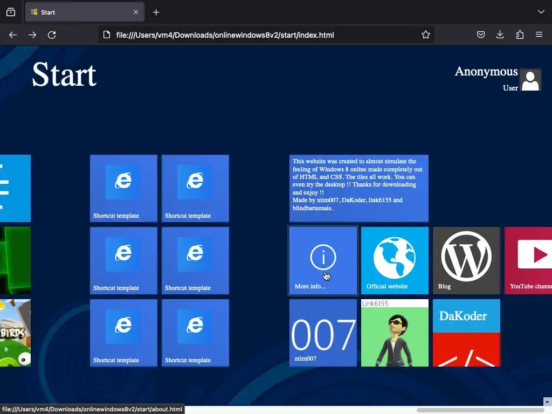The width and height of the screenshot is (552, 414).
Task: Open a new tab with the plus button
Action: [156, 12]
